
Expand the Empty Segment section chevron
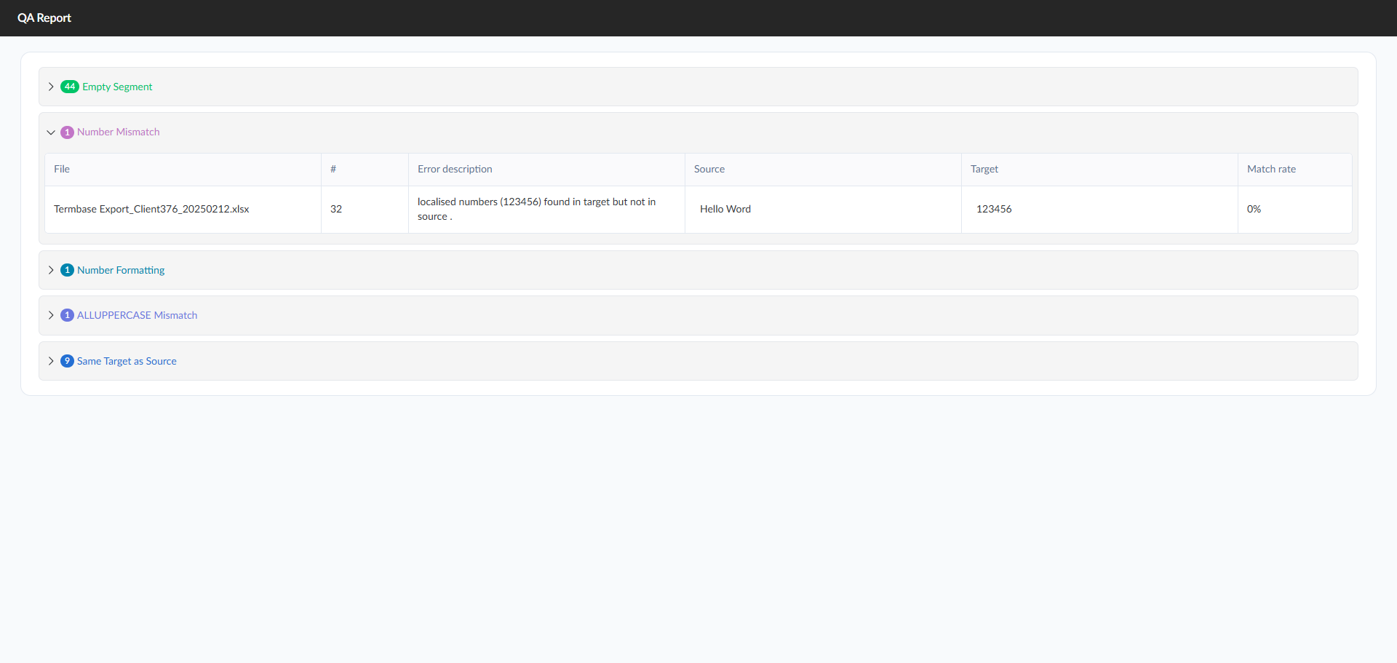point(51,87)
